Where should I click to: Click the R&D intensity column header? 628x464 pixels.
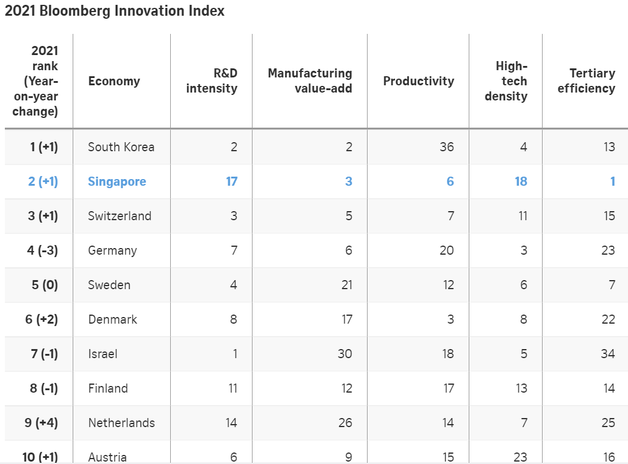(x=212, y=81)
